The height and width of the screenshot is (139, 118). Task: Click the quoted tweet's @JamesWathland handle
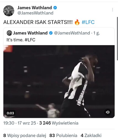(72, 33)
